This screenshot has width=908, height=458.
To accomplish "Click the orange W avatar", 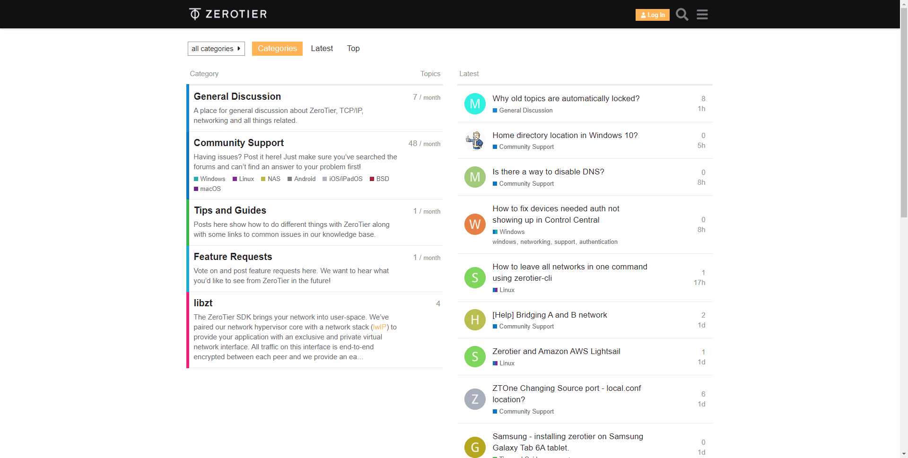I will tap(475, 224).
